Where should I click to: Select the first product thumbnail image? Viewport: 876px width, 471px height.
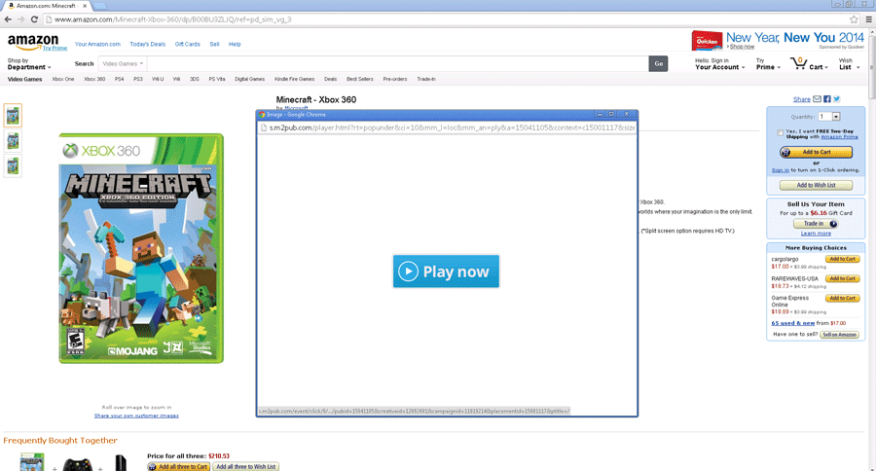tap(13, 116)
